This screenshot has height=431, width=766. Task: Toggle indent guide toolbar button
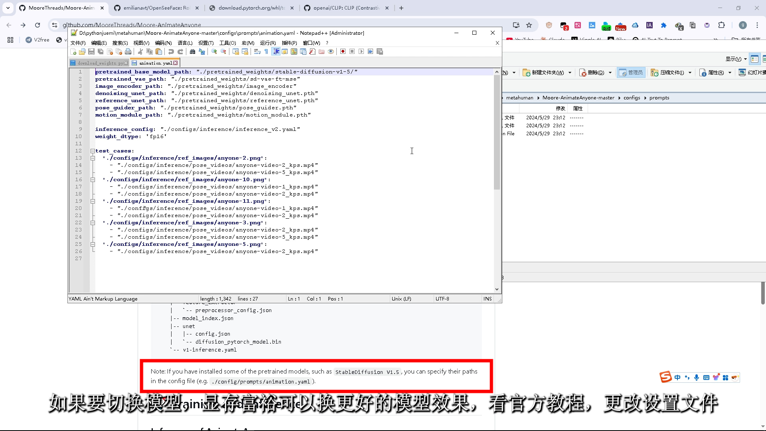tap(276, 51)
